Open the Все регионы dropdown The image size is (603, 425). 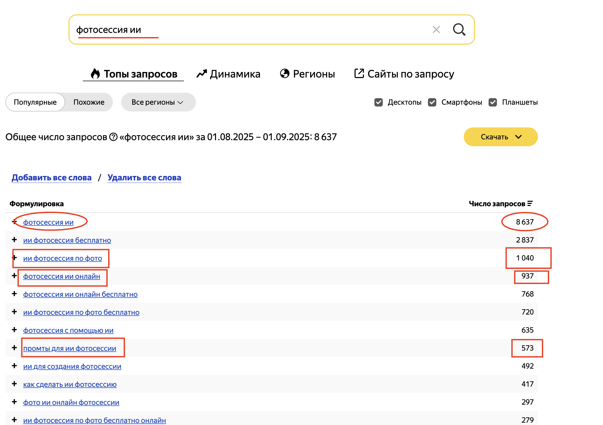coord(158,102)
